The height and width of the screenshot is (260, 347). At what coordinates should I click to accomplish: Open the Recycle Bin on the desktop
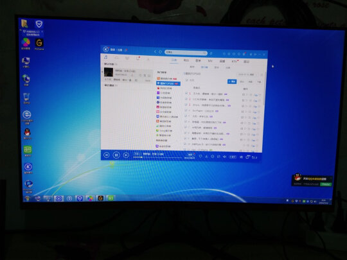click(26, 98)
